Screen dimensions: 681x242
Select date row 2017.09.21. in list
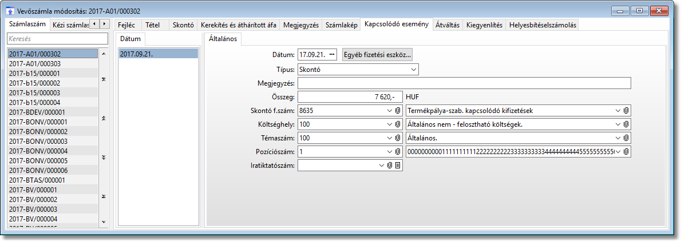coord(158,54)
